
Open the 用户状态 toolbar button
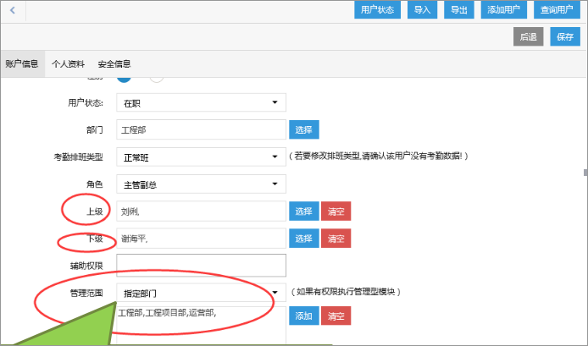click(x=377, y=10)
